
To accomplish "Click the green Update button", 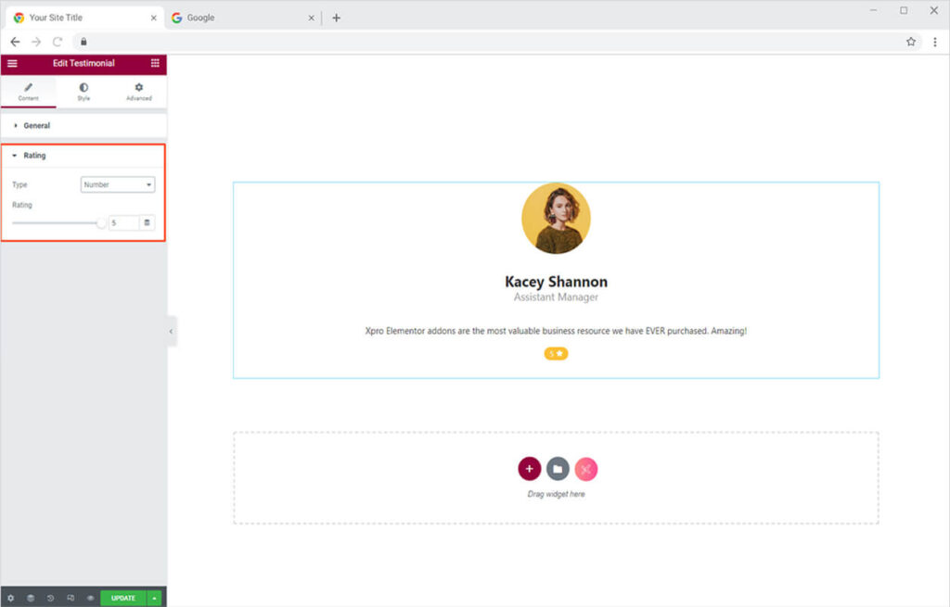I will (x=123, y=598).
